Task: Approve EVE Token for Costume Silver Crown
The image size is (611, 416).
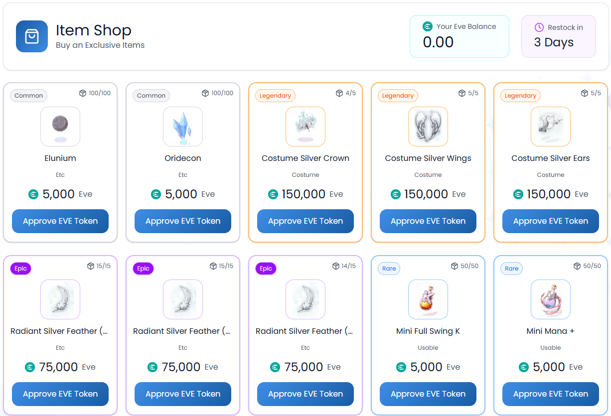Action: coord(305,221)
